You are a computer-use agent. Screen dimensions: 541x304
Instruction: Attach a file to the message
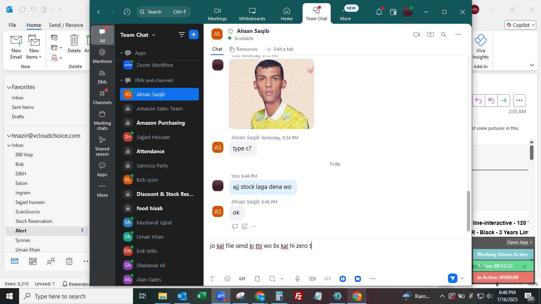(x=257, y=279)
